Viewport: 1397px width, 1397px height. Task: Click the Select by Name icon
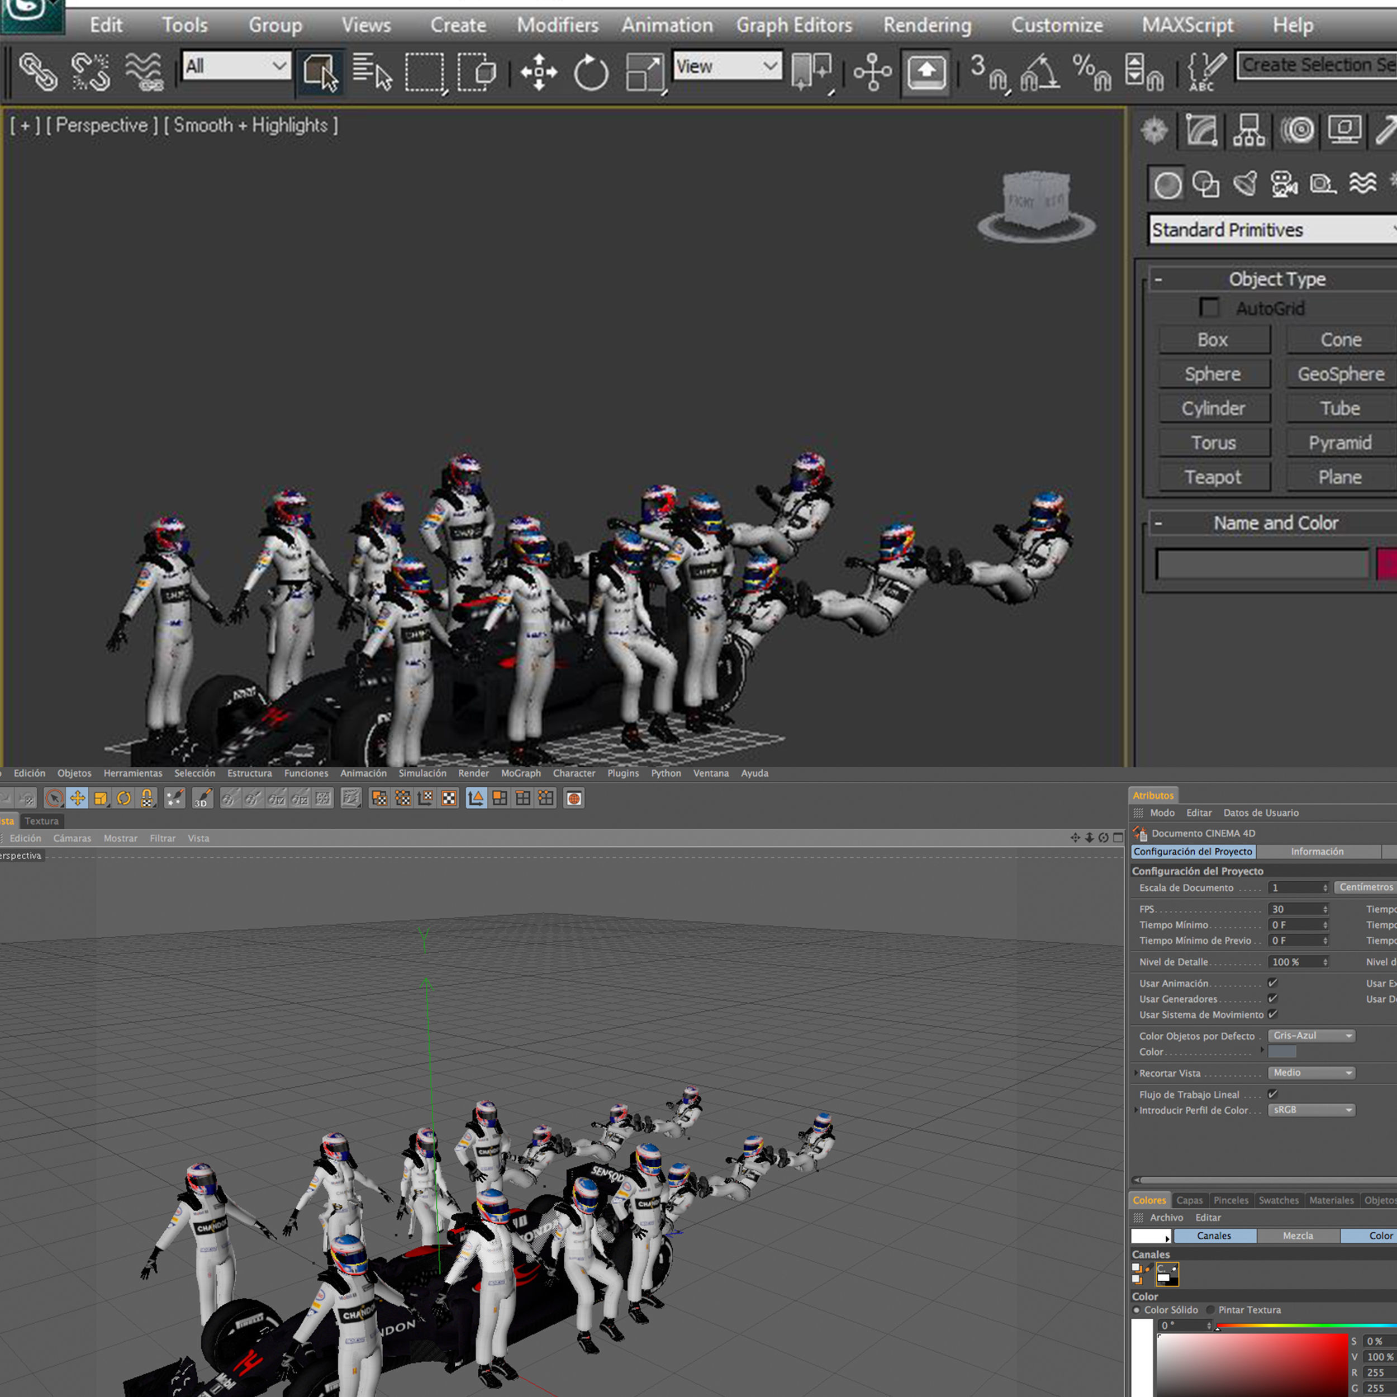point(372,72)
